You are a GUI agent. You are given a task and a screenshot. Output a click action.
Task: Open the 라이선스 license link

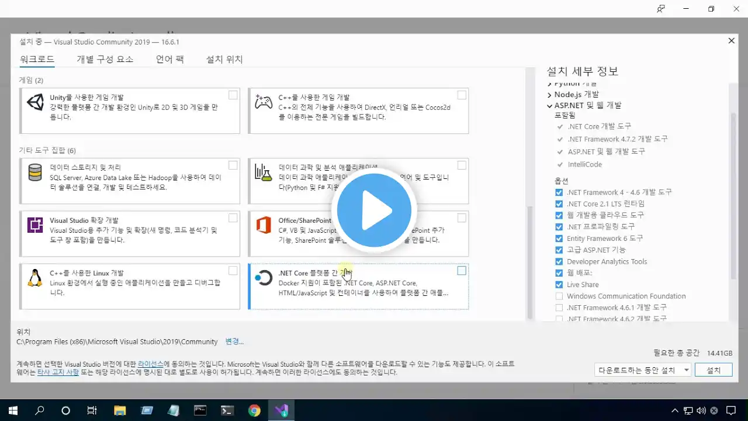[x=151, y=364]
